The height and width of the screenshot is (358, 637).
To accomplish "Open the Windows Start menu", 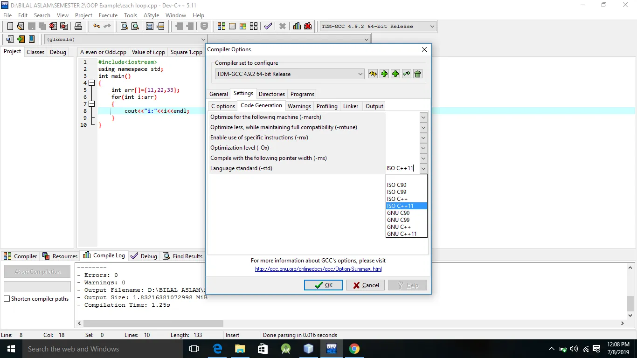I will tap(11, 349).
